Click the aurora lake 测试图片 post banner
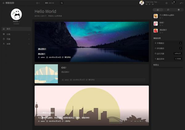 pyautogui.click(x=92, y=37)
